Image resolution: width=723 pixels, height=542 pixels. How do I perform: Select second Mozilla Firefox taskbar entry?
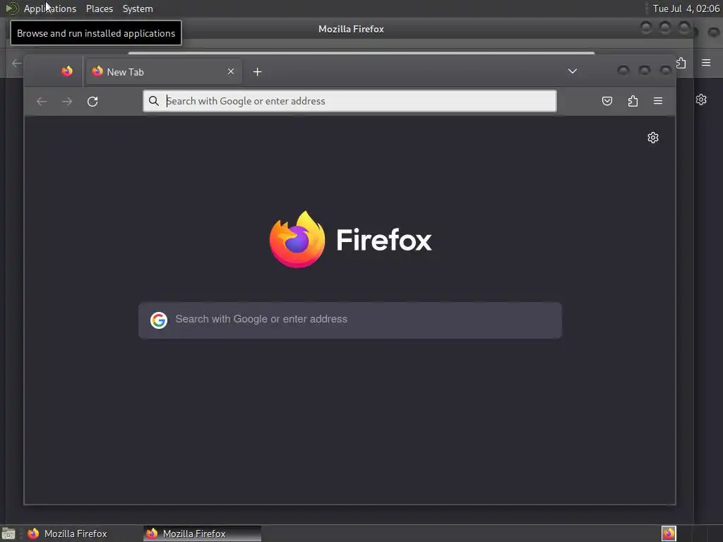(x=202, y=534)
